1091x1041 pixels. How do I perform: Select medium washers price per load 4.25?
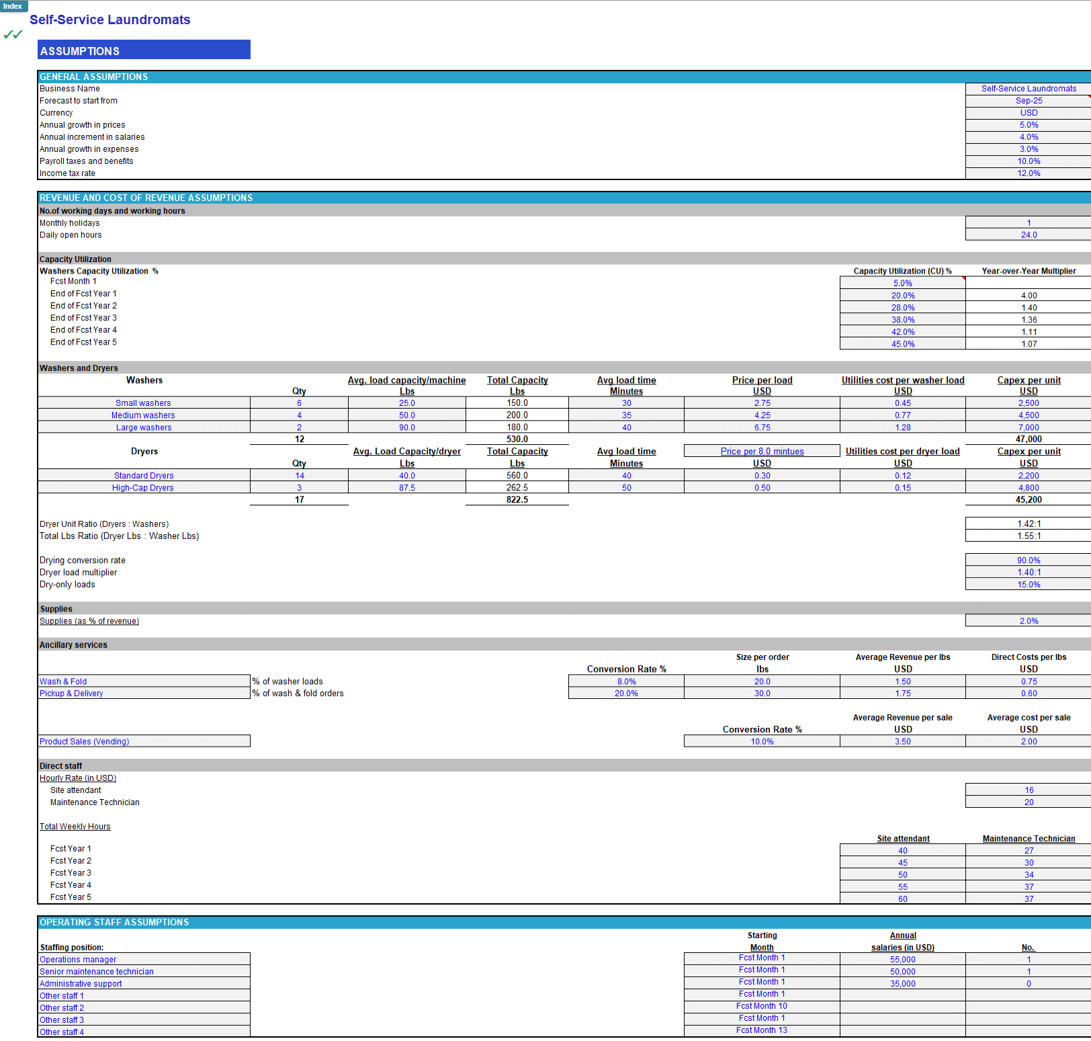pos(762,415)
